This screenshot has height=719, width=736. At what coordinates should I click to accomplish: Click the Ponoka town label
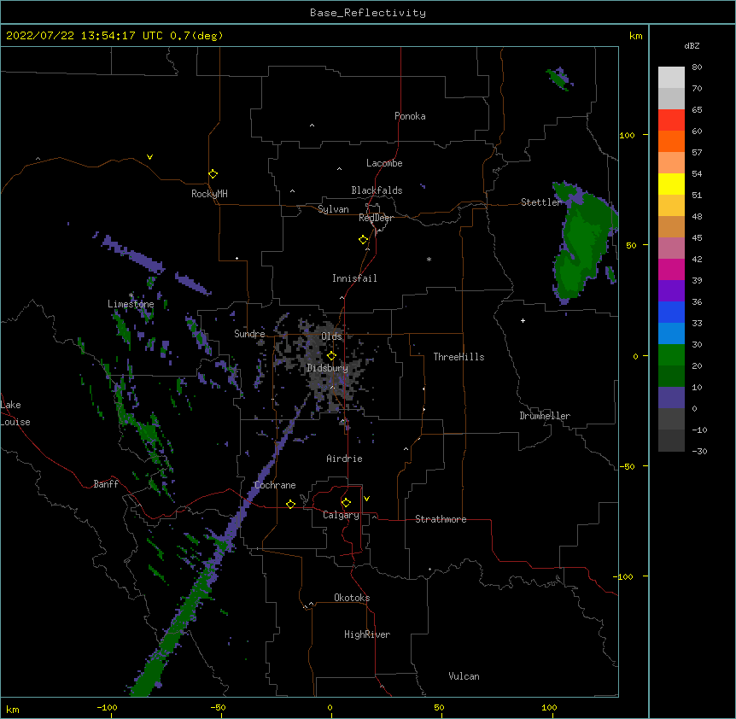[410, 116]
